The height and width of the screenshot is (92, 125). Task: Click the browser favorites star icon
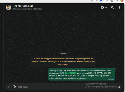click(x=101, y=1)
